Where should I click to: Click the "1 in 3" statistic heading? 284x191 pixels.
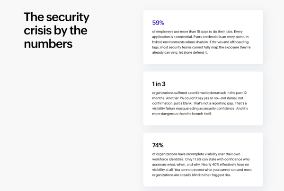[159, 84]
